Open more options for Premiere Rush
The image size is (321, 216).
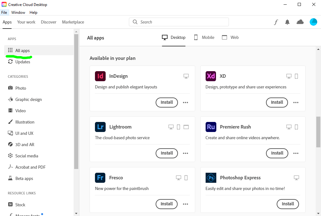coord(296,153)
